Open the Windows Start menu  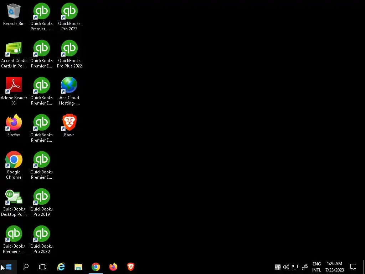click(x=9, y=267)
